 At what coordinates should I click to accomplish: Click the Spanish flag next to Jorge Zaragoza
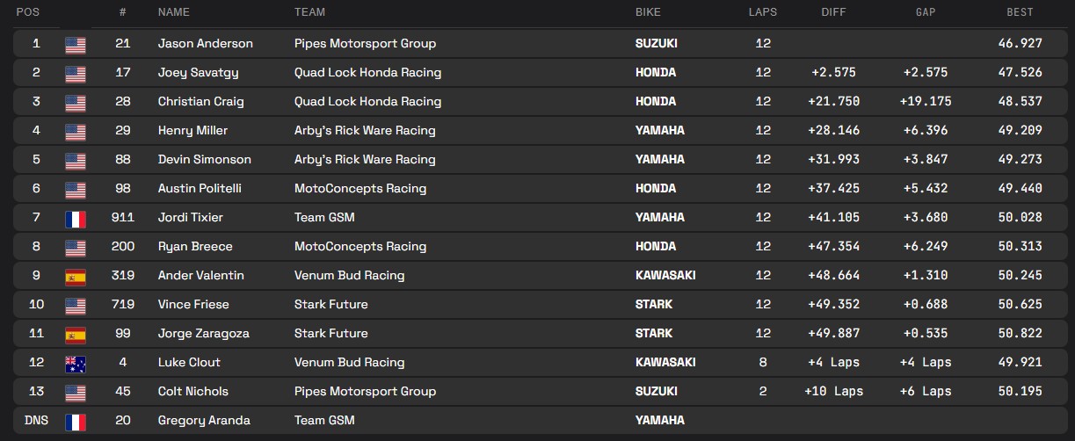(x=76, y=334)
